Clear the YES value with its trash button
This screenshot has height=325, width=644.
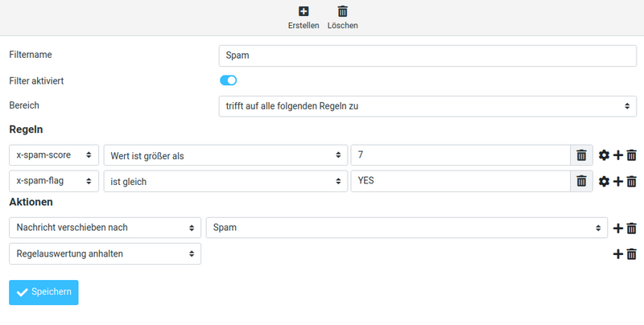pos(581,181)
